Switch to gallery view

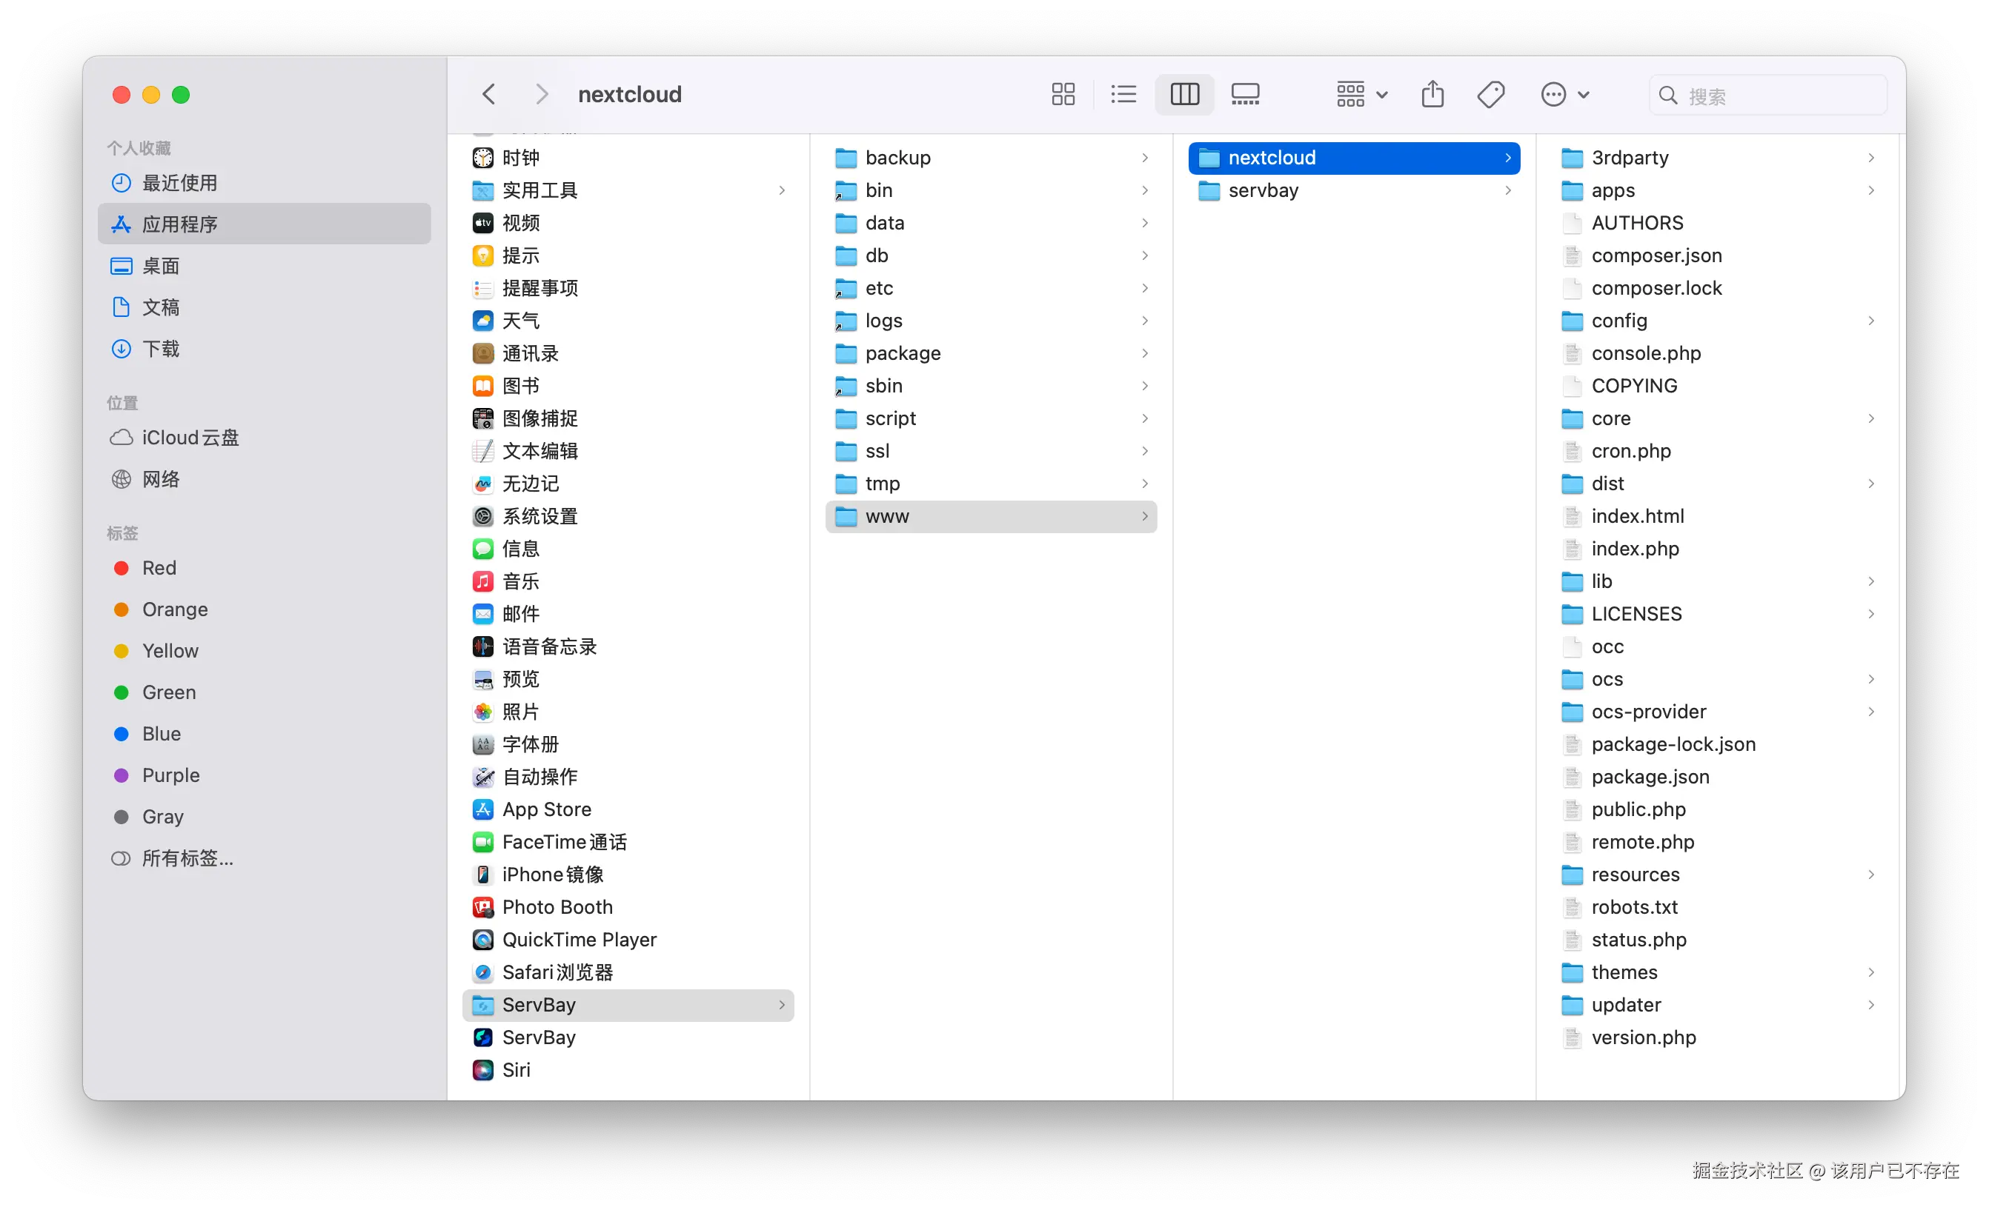coord(1245,94)
